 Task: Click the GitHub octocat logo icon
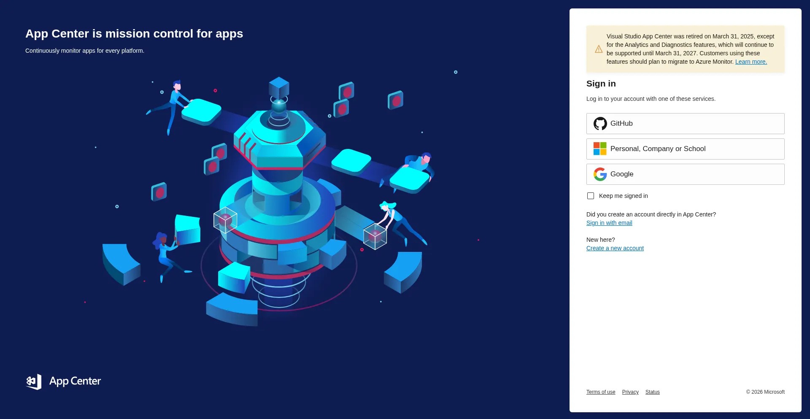600,124
